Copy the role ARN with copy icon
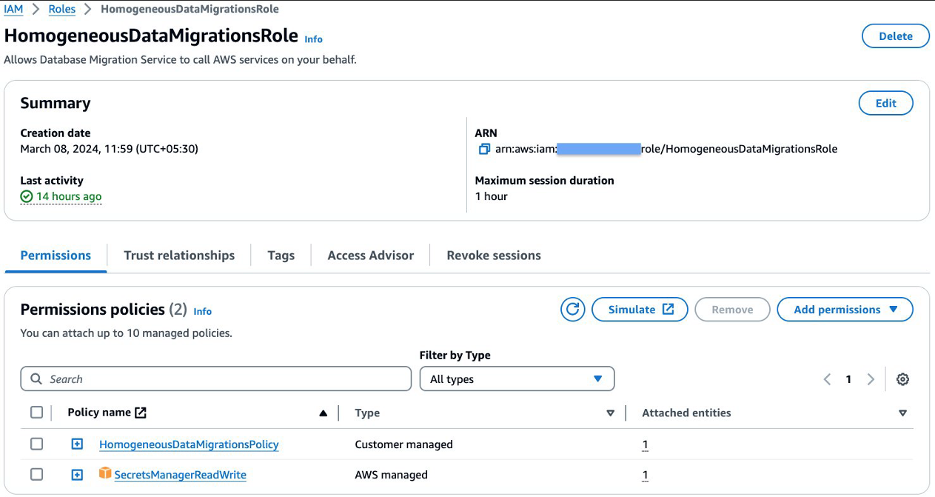 tap(484, 149)
